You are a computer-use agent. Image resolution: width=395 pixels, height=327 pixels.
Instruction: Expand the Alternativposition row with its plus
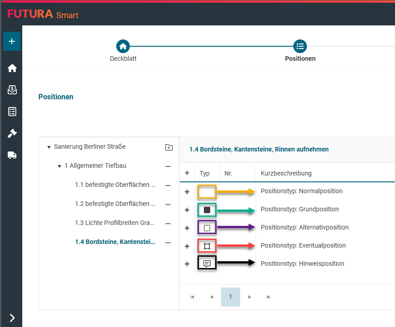pyautogui.click(x=187, y=228)
